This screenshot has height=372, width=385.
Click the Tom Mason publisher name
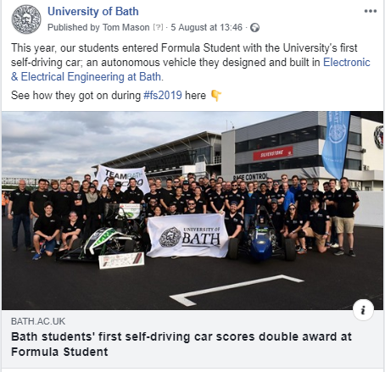click(126, 27)
